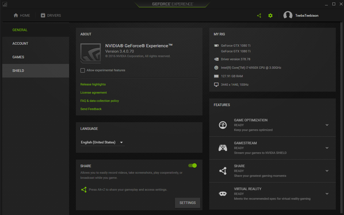Select Shield in the settings sidebar
This screenshot has width=344, height=215.
(36, 71)
